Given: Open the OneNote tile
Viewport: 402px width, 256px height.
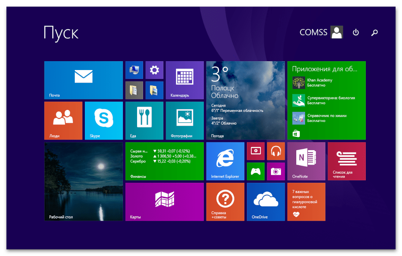Looking at the screenshot, I should click(306, 161).
